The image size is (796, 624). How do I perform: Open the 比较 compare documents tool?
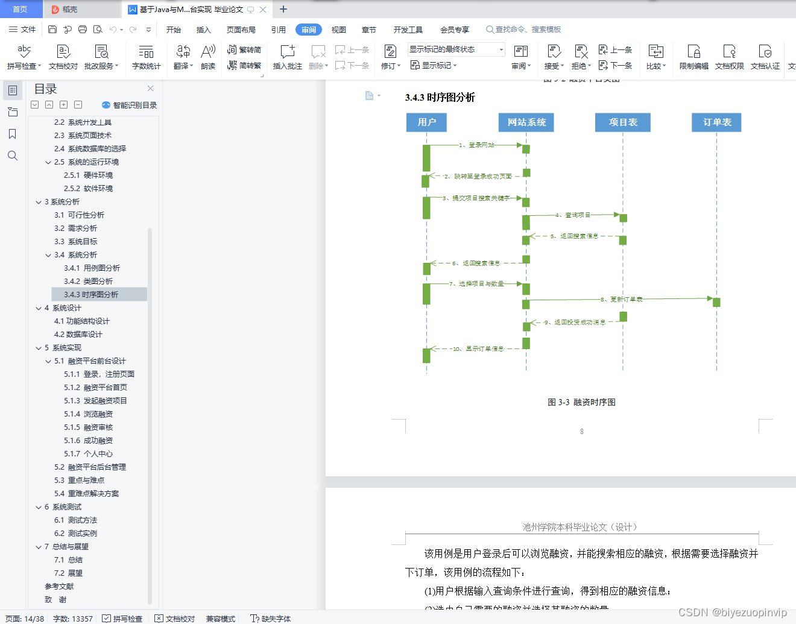point(656,57)
